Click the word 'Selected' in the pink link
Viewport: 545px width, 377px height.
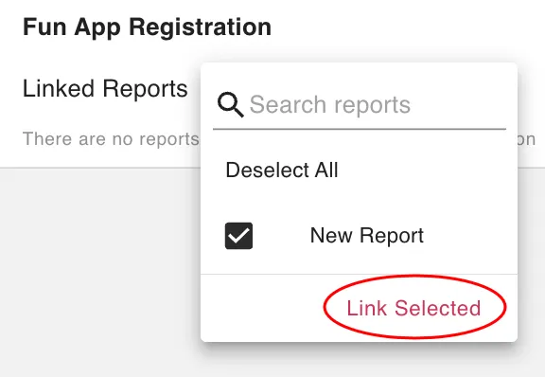[437, 308]
